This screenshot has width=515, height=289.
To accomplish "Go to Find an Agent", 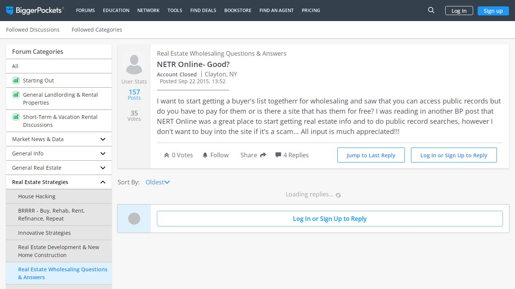I will pos(277,11).
